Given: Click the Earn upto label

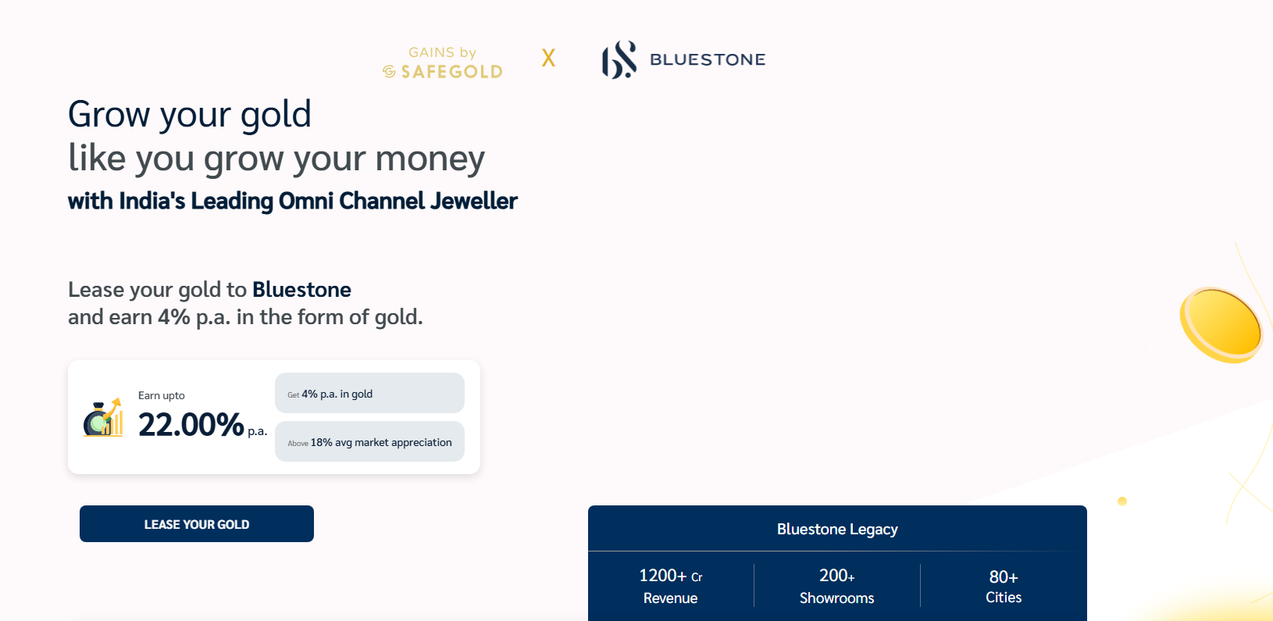Looking at the screenshot, I should coord(162,395).
